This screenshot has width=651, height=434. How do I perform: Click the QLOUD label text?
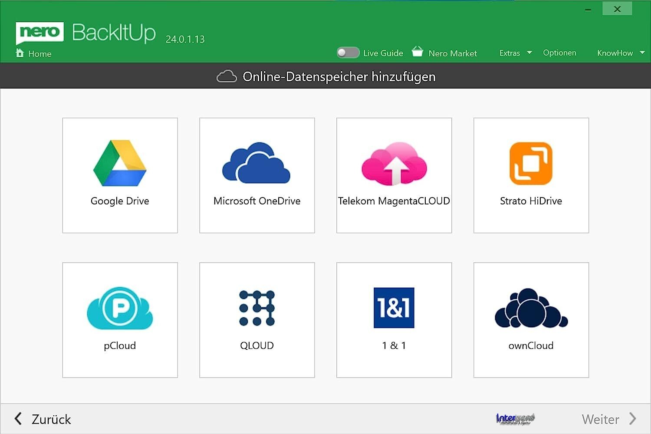pyautogui.click(x=257, y=345)
